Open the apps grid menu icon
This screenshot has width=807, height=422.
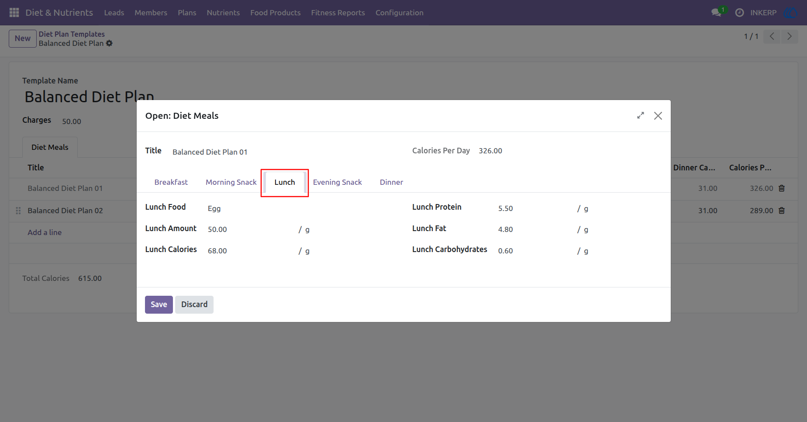[x=14, y=13]
